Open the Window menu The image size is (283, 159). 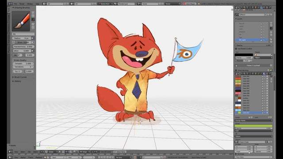30,4
